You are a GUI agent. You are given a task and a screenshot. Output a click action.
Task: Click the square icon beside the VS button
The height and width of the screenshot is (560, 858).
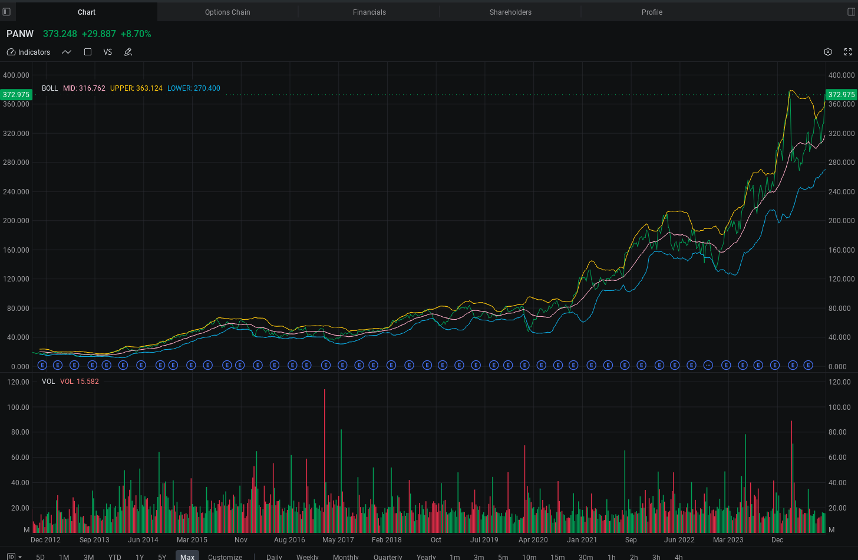[88, 52]
